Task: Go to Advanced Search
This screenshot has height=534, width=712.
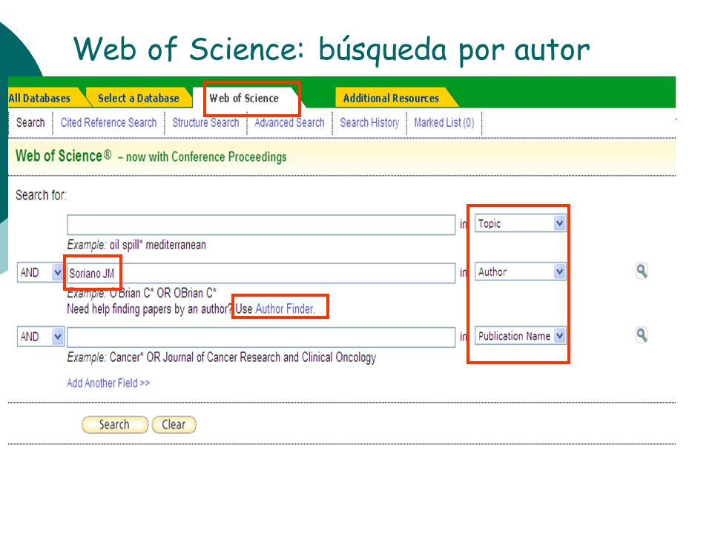Action: [x=289, y=122]
